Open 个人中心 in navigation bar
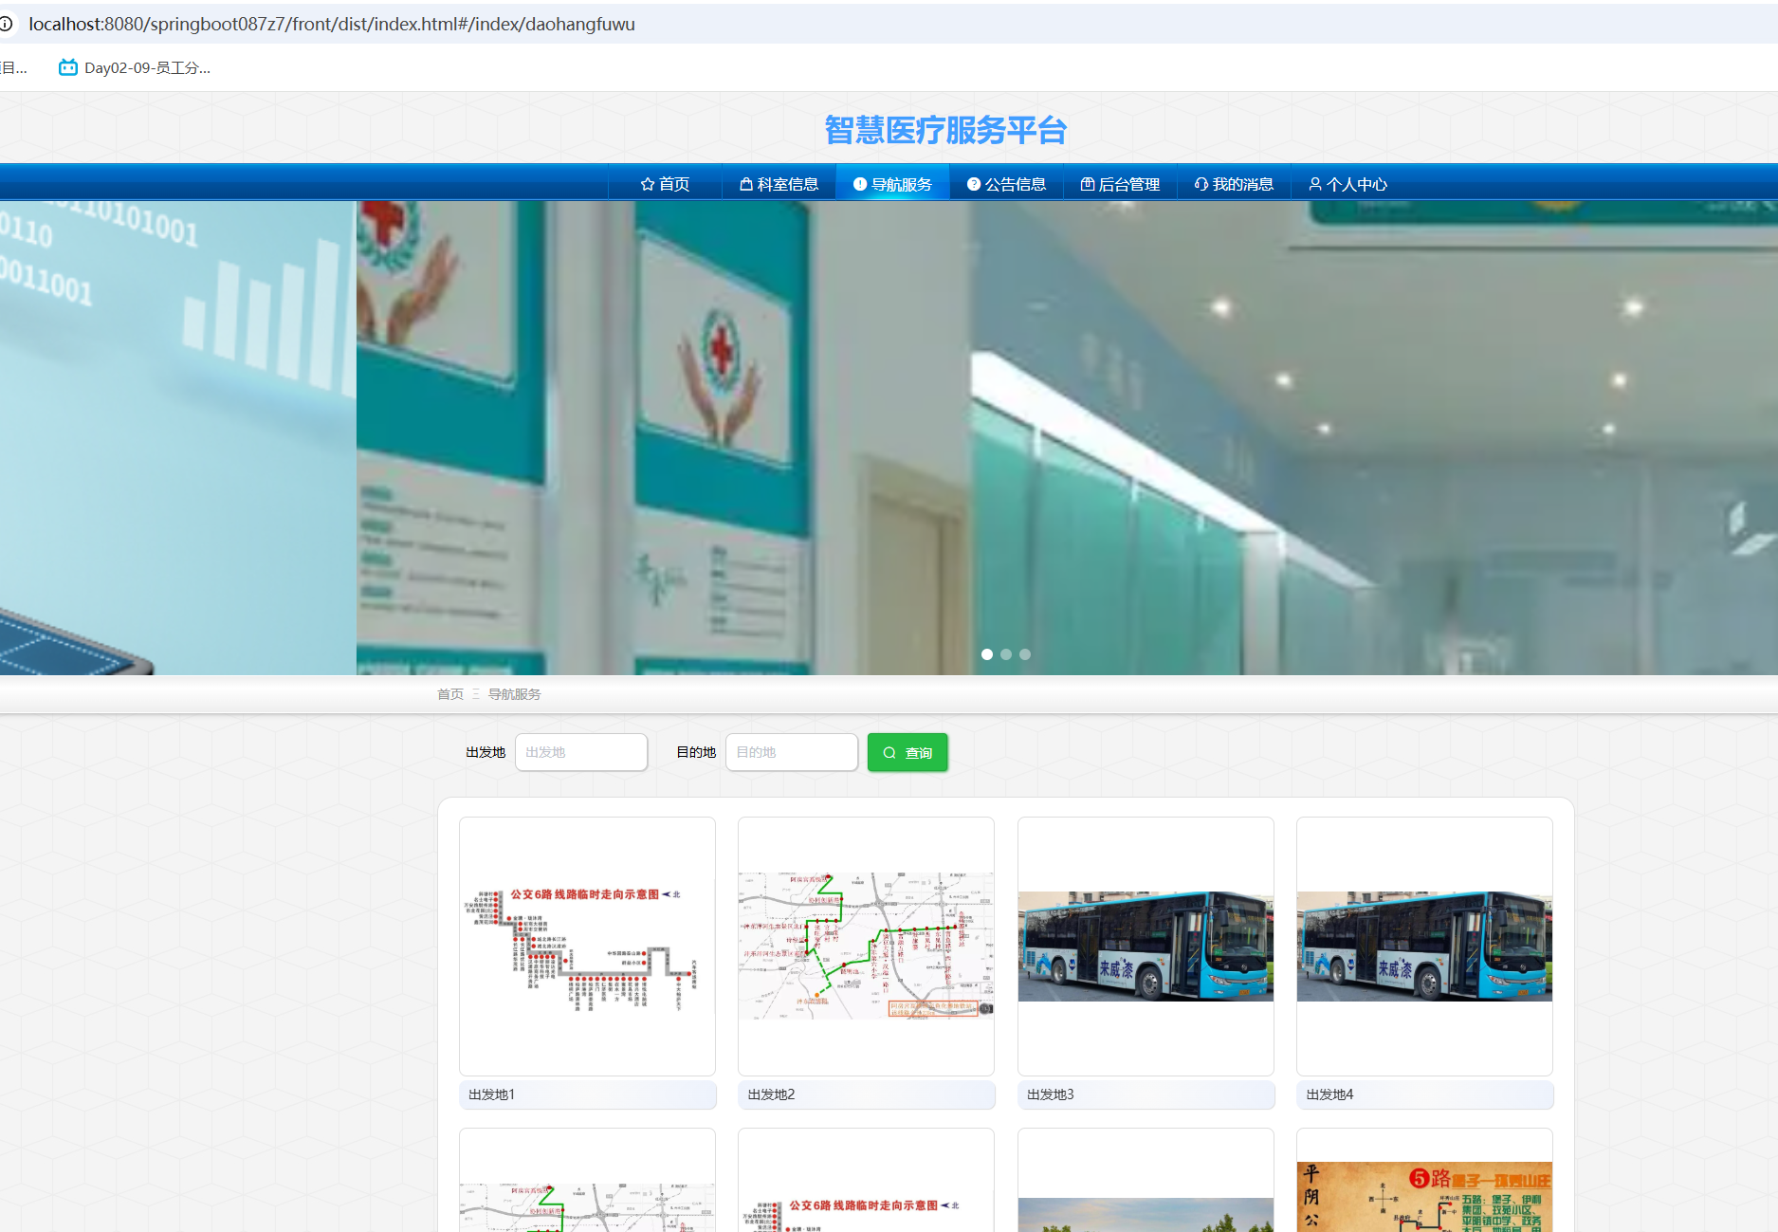 [x=1347, y=184]
